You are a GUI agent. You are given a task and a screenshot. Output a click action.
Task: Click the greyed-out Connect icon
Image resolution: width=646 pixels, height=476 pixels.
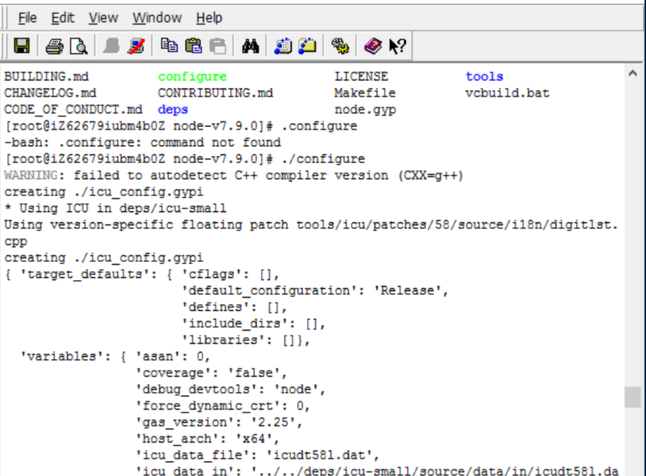111,47
